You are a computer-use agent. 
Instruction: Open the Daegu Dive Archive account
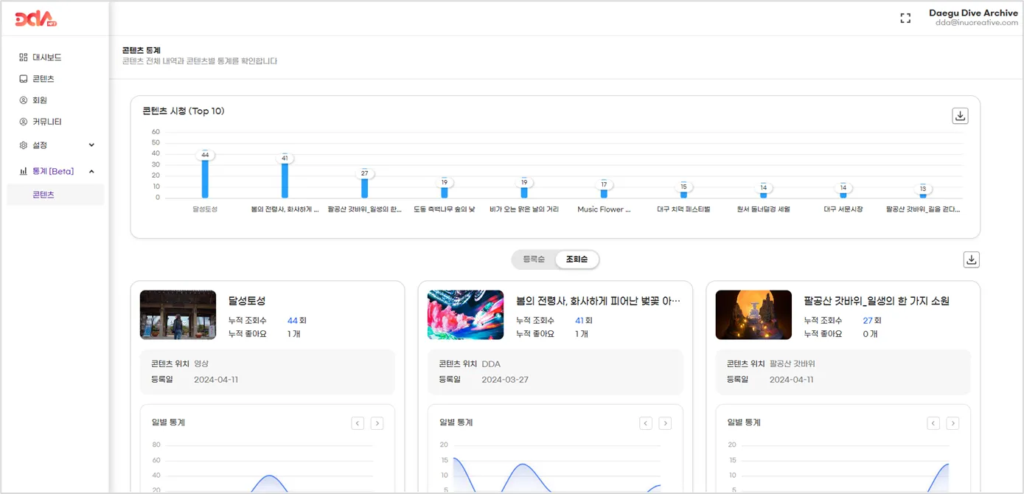click(973, 13)
